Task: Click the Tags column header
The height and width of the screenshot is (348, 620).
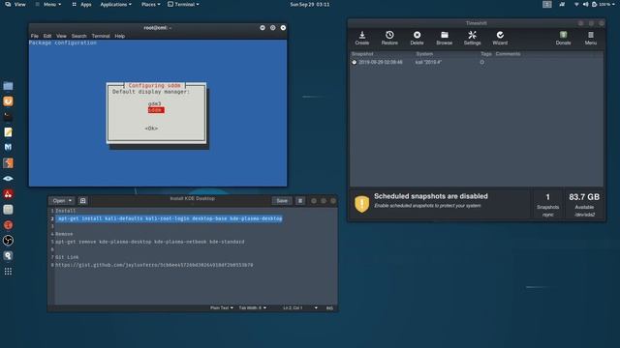Action: click(486, 54)
